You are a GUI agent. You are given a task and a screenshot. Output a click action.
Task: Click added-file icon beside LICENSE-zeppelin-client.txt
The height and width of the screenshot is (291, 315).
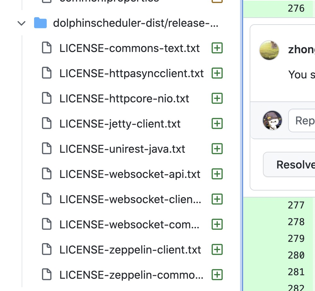pos(217,249)
